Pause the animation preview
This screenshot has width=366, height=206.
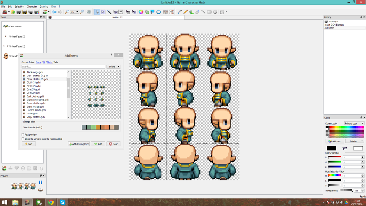pyautogui.click(x=40, y=182)
